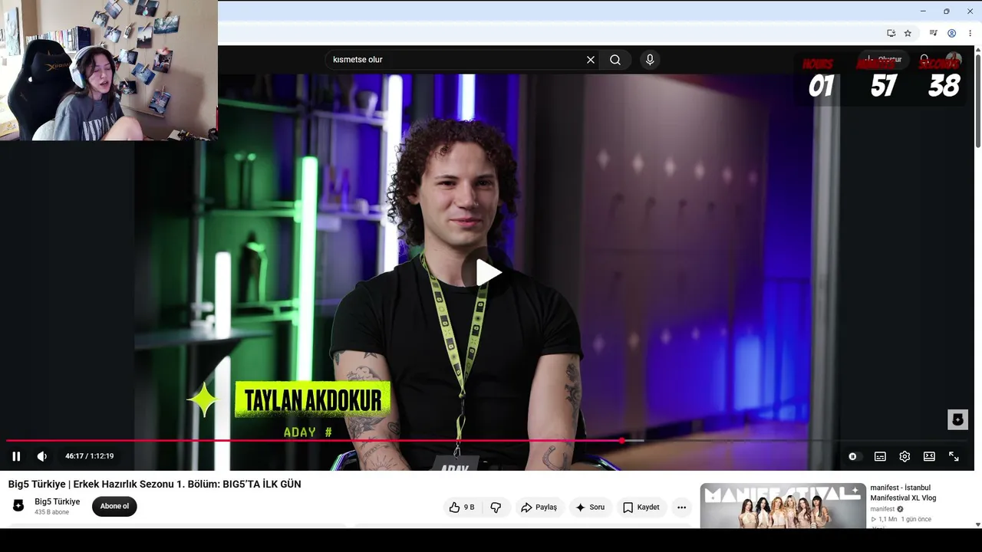Turn on subtitles with the captions icon
The image size is (982, 552).
[x=880, y=456]
